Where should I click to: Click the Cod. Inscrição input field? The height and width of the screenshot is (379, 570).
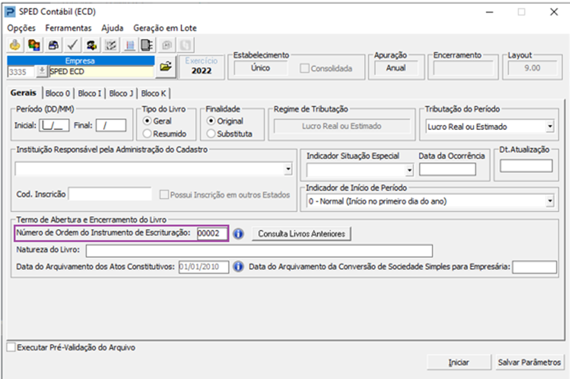click(110, 194)
